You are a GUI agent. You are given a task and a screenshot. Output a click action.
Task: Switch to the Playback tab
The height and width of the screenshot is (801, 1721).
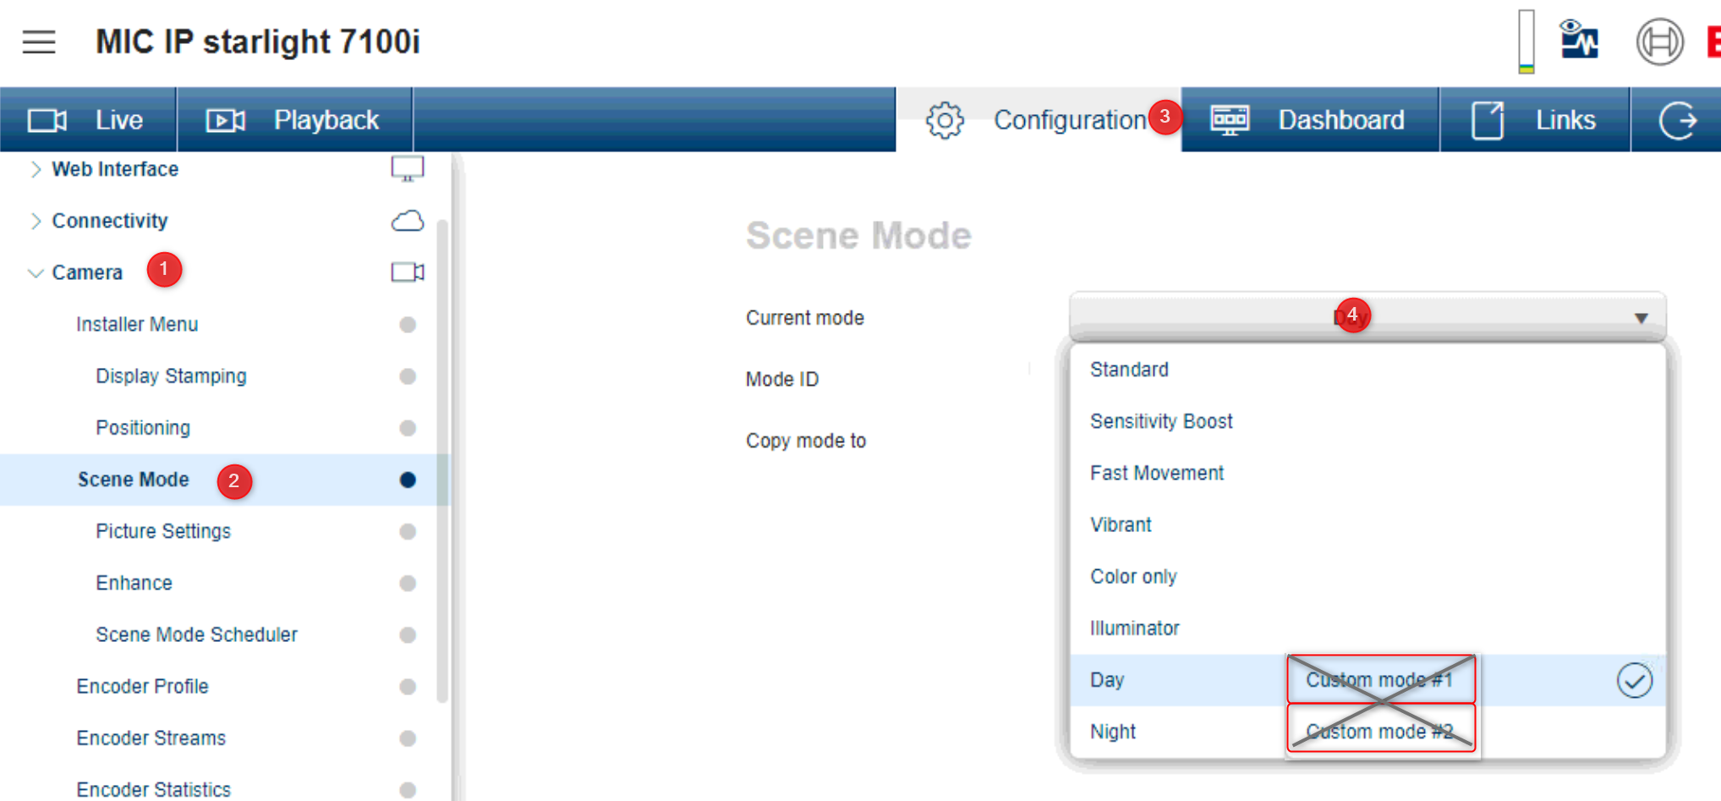click(294, 119)
